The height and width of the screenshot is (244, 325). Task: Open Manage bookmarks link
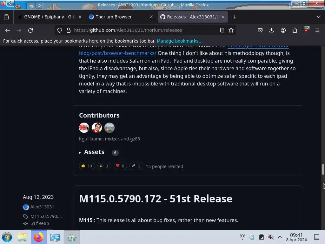(180, 41)
